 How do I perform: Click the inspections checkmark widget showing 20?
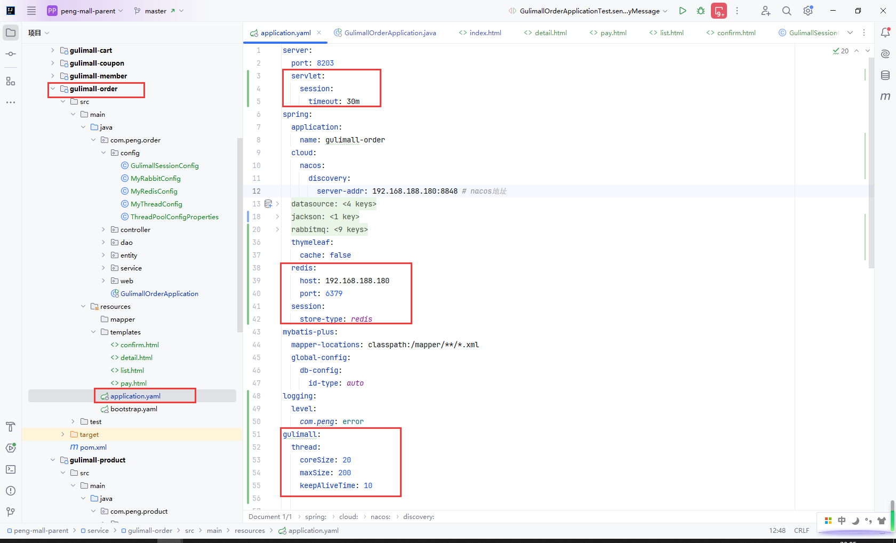(841, 51)
